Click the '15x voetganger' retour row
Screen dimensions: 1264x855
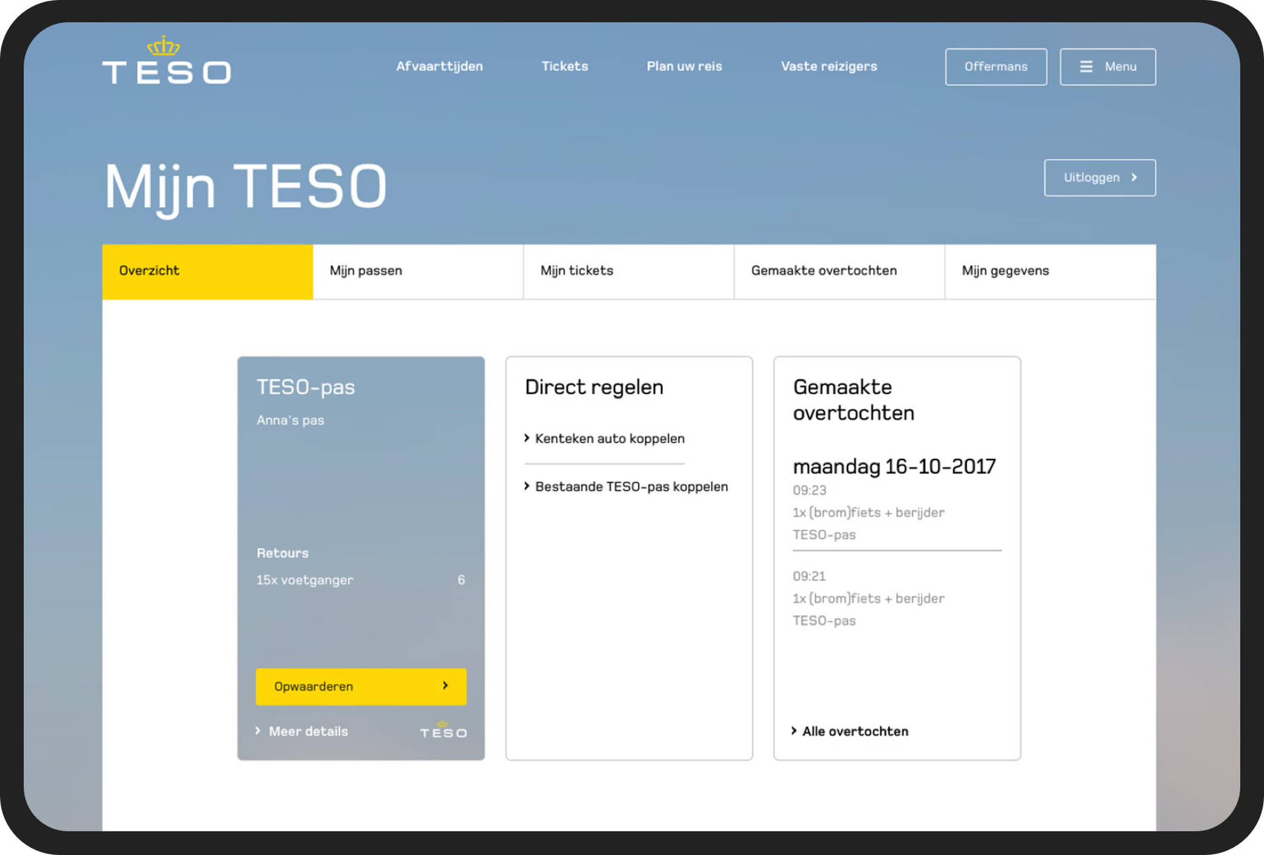(361, 579)
